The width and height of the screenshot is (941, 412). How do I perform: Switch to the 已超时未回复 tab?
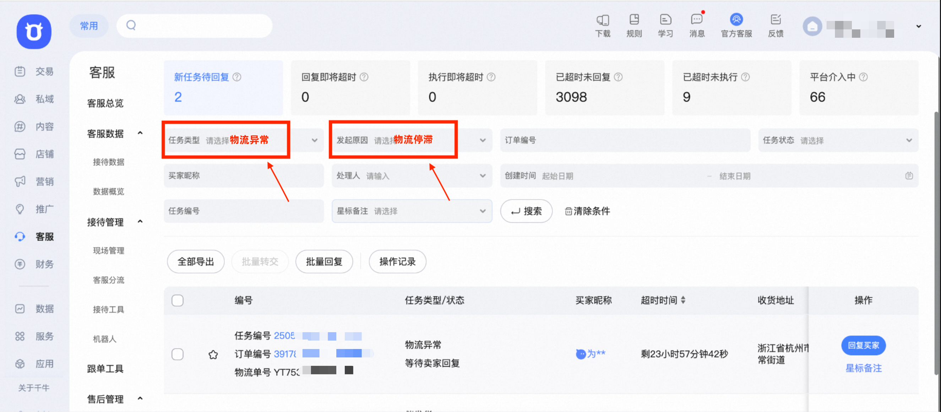[x=605, y=88]
